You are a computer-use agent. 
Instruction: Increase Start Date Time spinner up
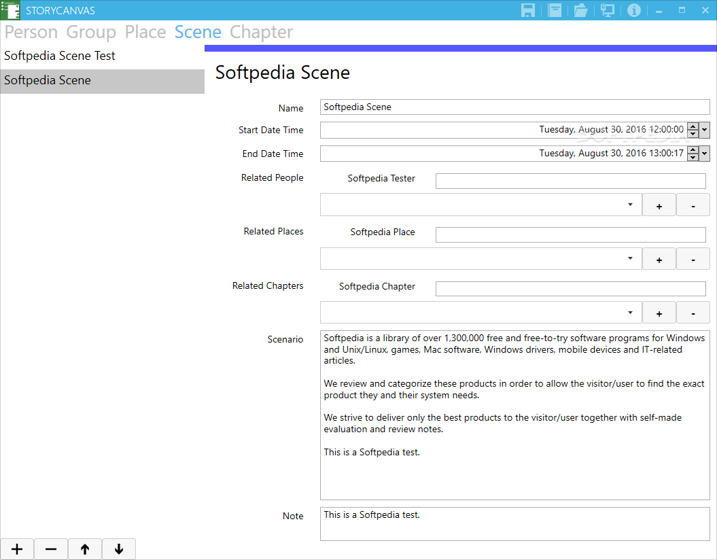693,126
